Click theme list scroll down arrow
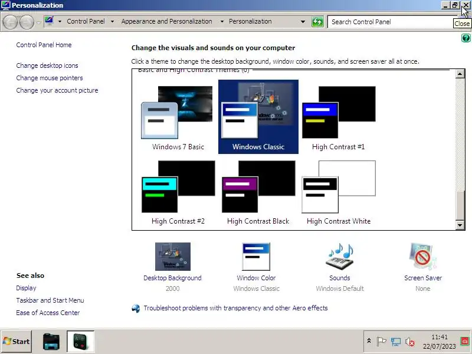 (460, 225)
